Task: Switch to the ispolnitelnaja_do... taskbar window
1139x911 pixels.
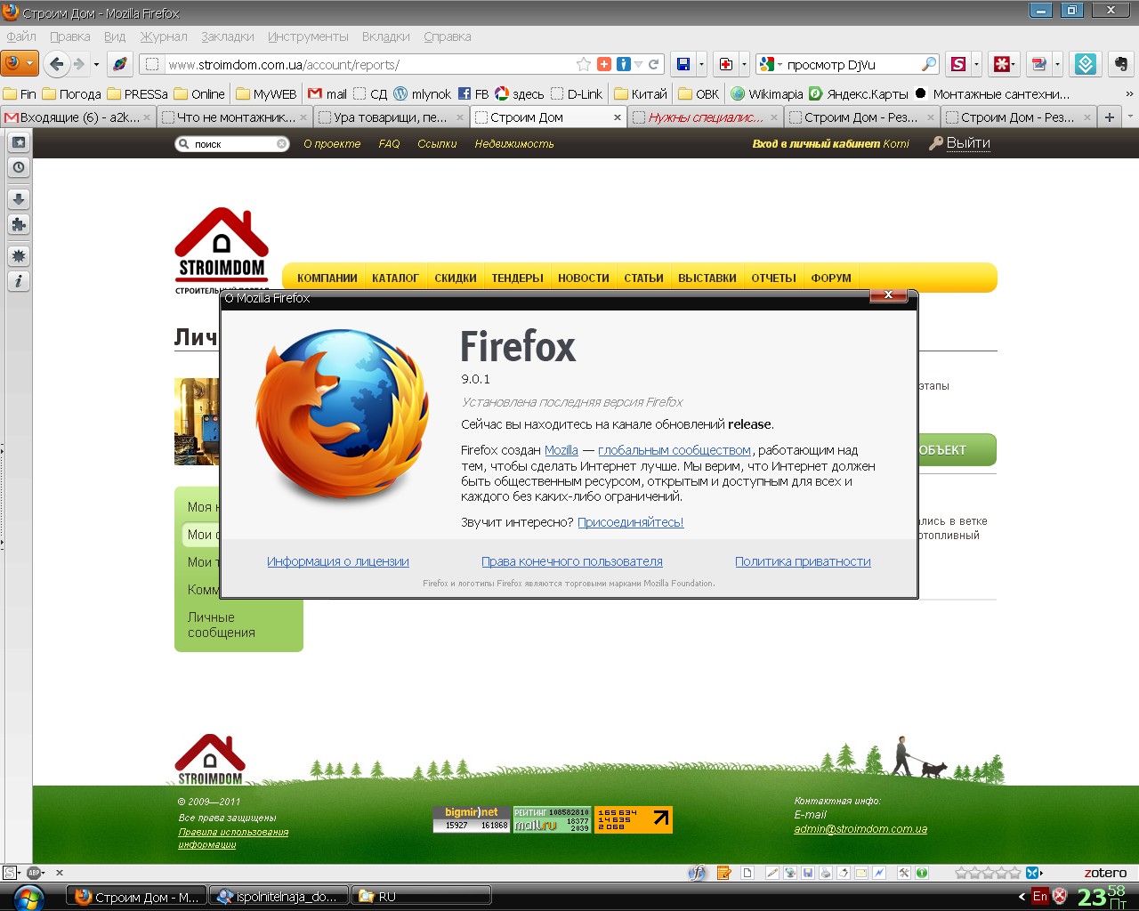Action: tap(278, 897)
